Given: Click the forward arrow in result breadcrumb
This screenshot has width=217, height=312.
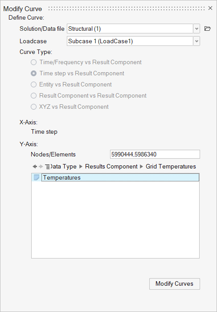Looking at the screenshot, I should pyautogui.click(x=41, y=167).
